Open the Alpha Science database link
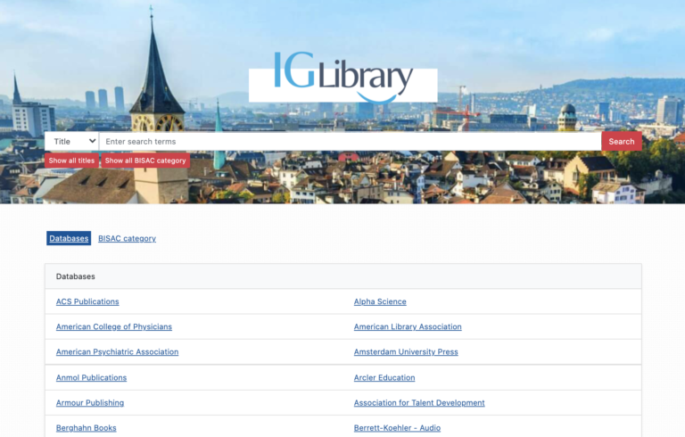Image resolution: width=685 pixels, height=437 pixels. (x=380, y=301)
